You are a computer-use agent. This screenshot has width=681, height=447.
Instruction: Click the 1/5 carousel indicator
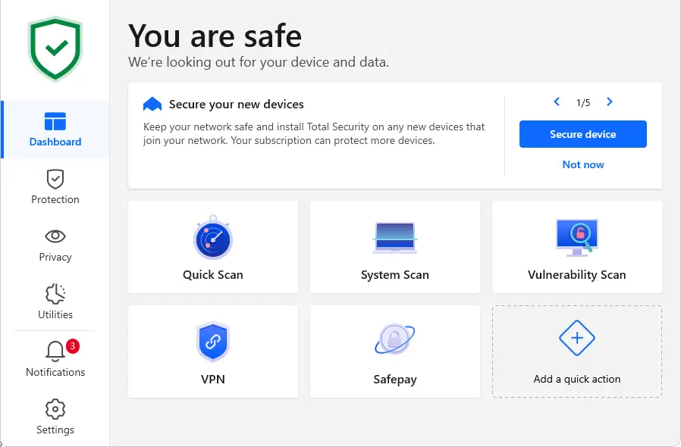[582, 101]
